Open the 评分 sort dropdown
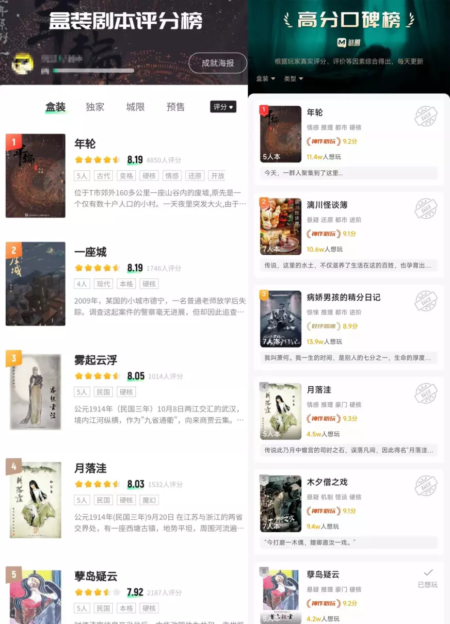 coord(223,107)
